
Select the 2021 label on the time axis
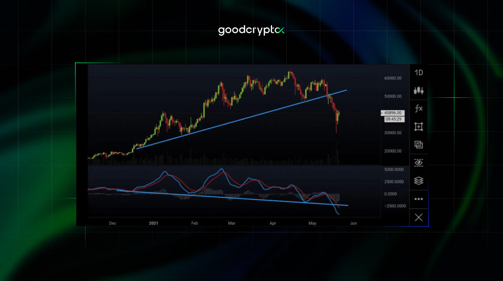pyautogui.click(x=153, y=223)
